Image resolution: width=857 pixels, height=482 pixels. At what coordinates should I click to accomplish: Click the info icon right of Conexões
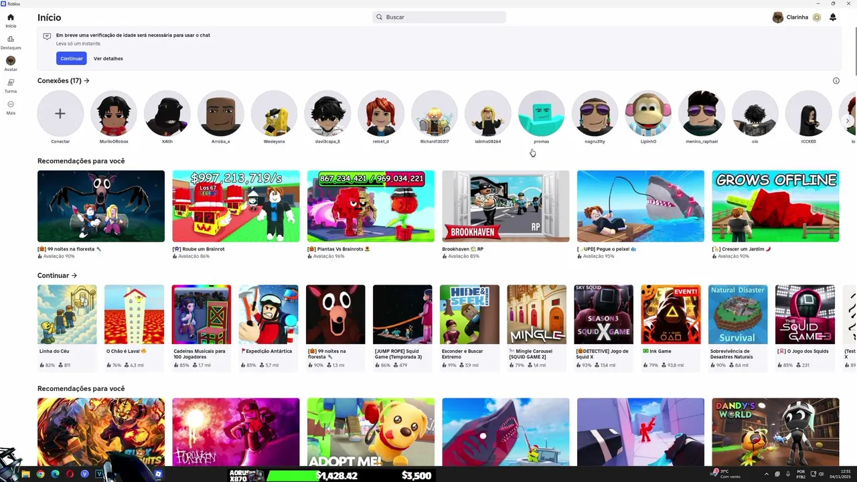836,81
